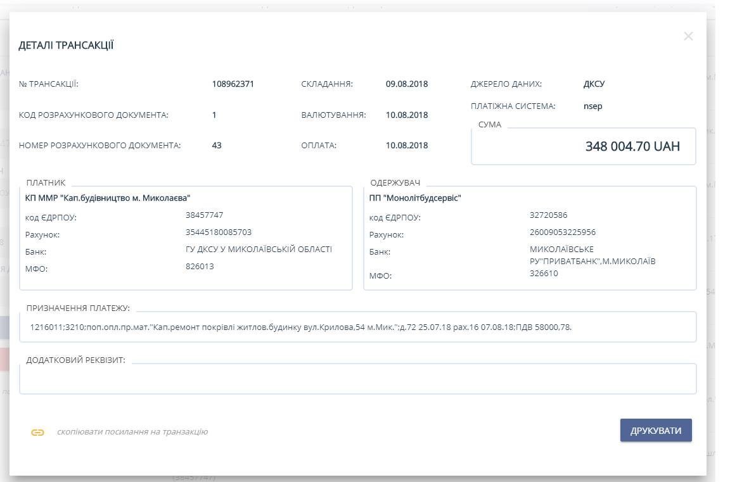Click the КОД РОЗРАХУНКОВОГО ДОКУМЕНТА value 1

coord(214,115)
